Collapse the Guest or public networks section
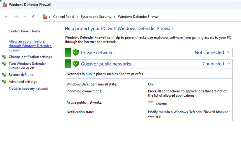Image resolution: width=241 pixels, height=148 pixels. tap(229, 64)
